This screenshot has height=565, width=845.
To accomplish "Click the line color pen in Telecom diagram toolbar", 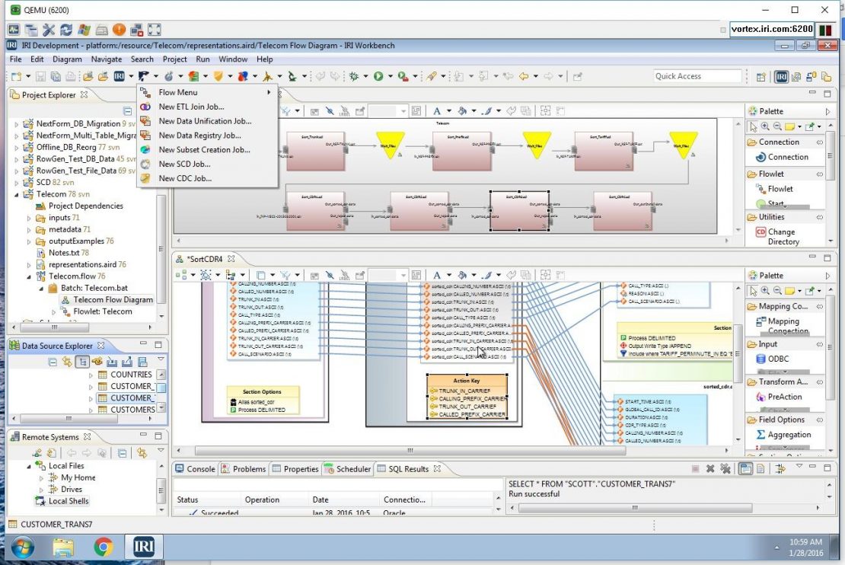I will 486,111.
